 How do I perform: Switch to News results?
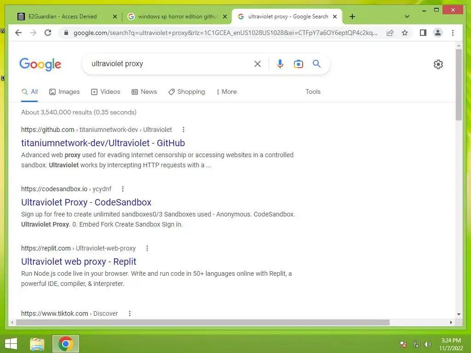point(144,92)
